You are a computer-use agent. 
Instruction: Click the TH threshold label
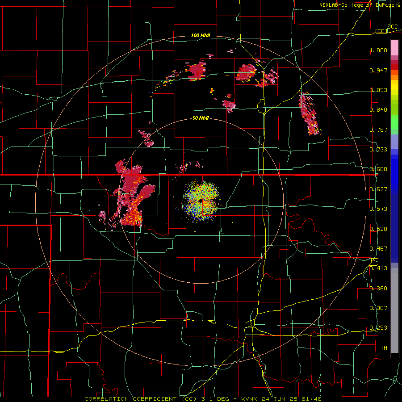pos(384,348)
